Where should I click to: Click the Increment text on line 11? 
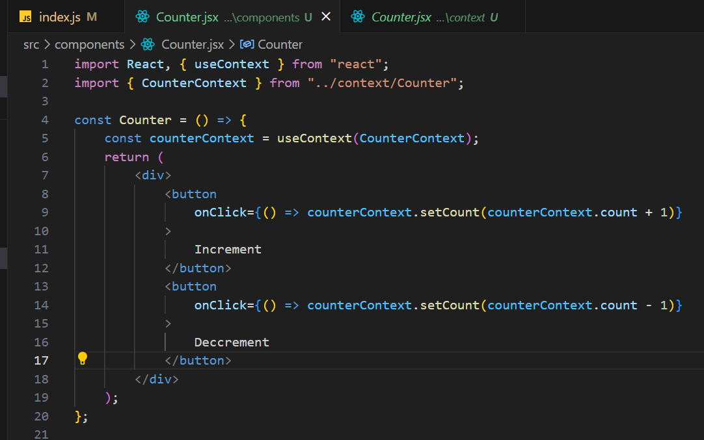[228, 250]
